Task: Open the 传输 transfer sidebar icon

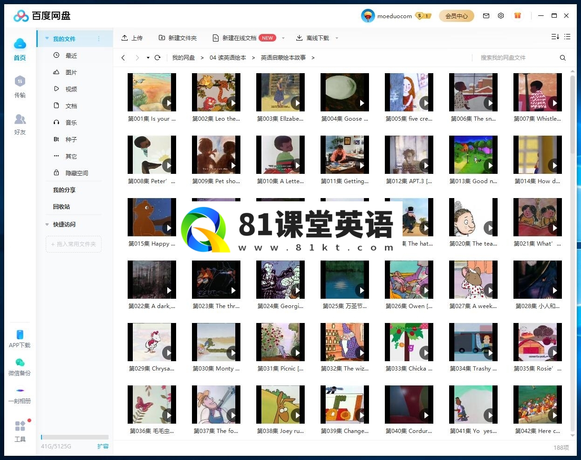Action: click(20, 87)
